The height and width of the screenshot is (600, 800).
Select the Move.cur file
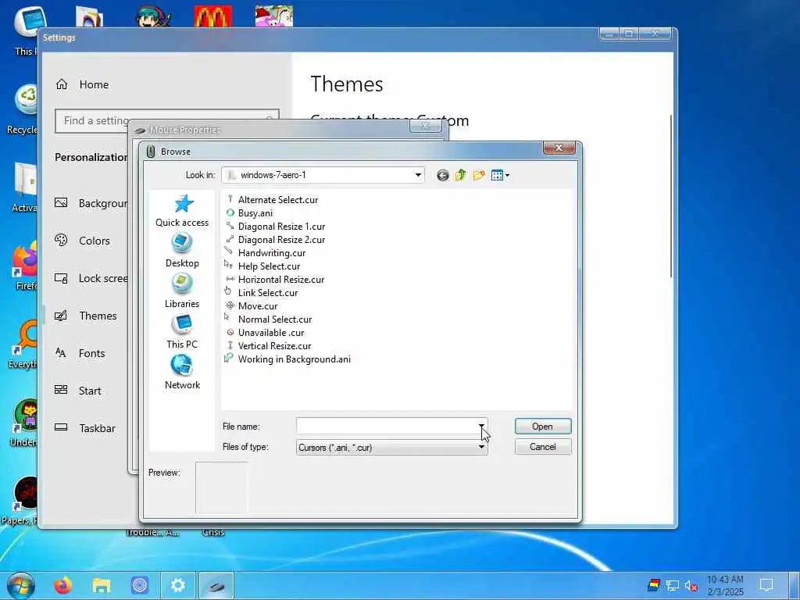coord(252,306)
